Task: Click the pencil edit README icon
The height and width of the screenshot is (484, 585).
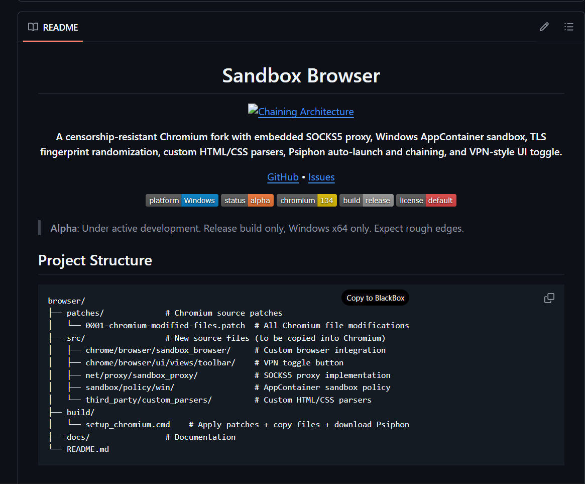Action: pyautogui.click(x=544, y=27)
